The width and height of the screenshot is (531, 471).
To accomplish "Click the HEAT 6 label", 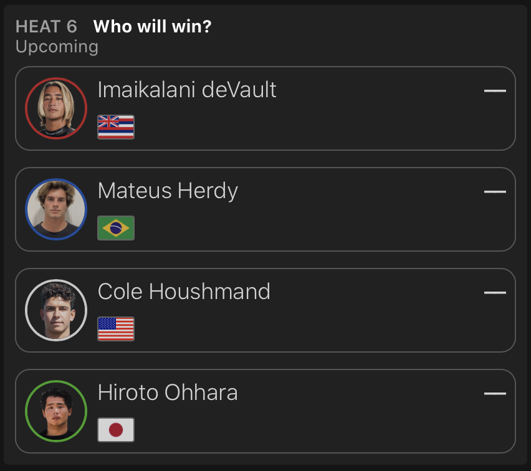I will pyautogui.click(x=46, y=27).
